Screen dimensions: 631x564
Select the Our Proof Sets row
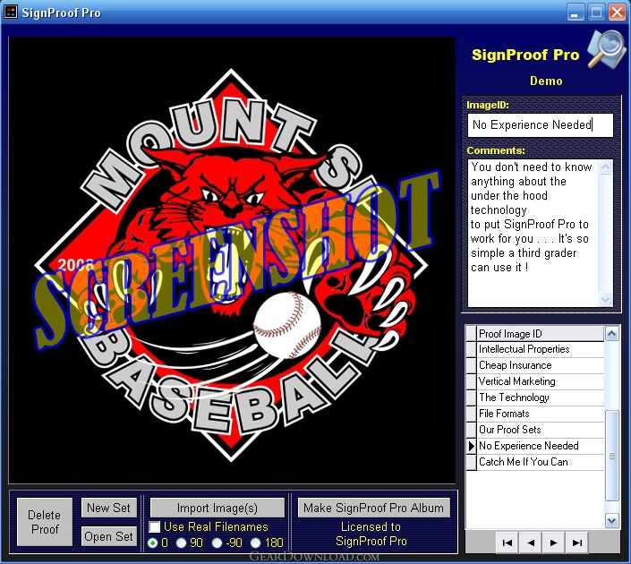[x=541, y=430]
